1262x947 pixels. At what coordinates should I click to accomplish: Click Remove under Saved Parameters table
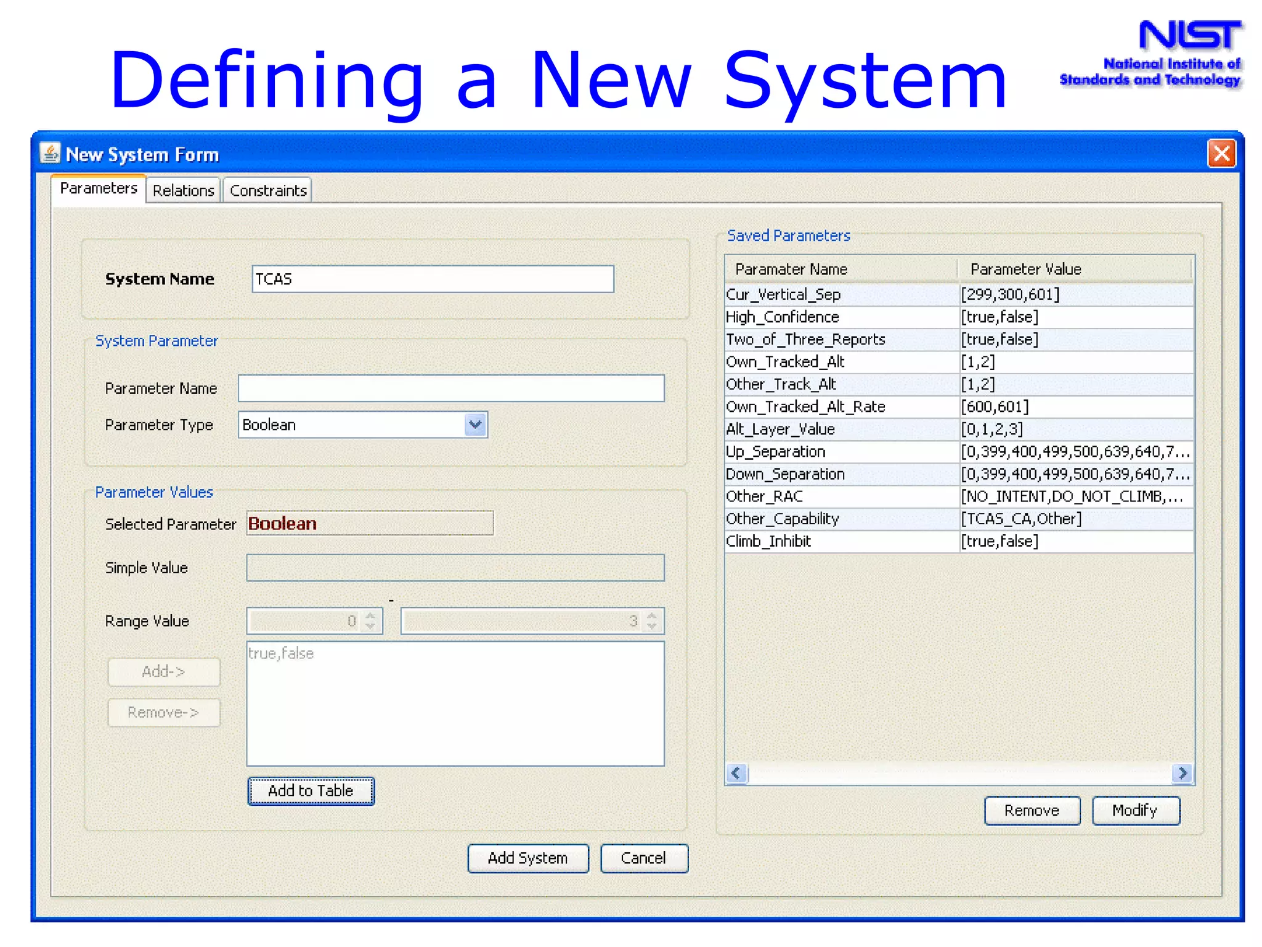(1032, 811)
